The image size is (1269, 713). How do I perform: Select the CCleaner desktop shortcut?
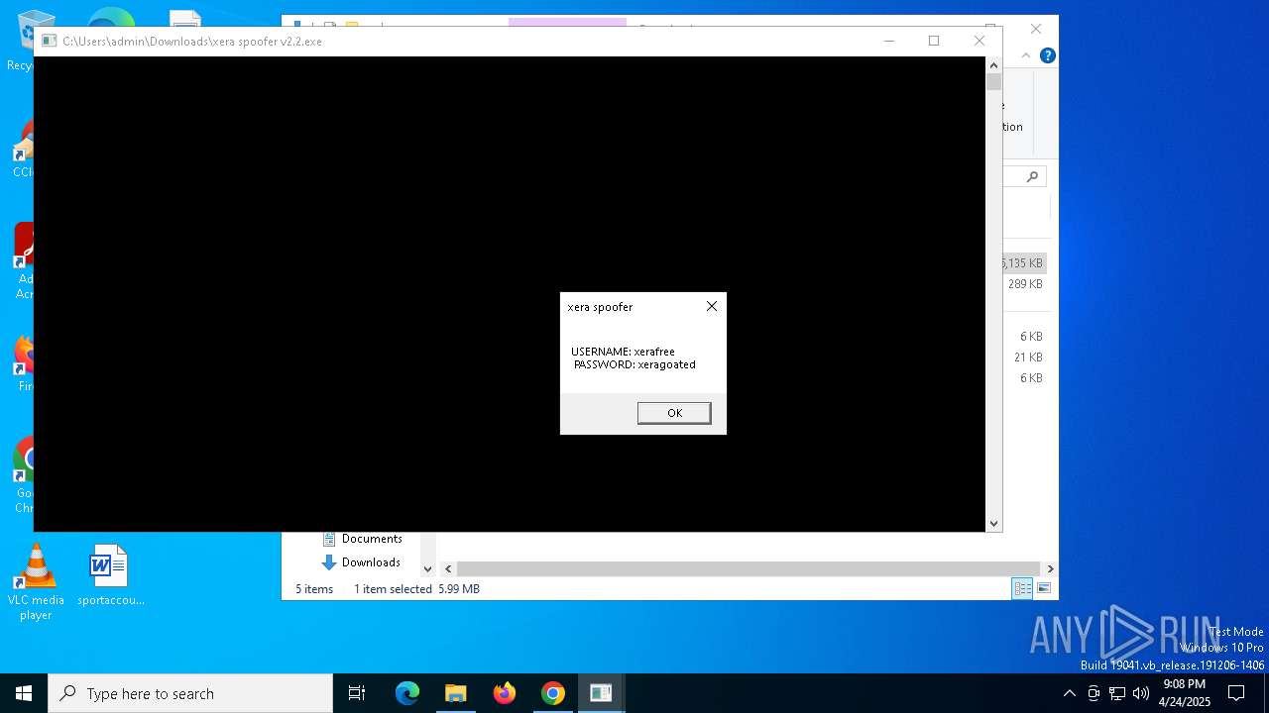tap(22, 151)
